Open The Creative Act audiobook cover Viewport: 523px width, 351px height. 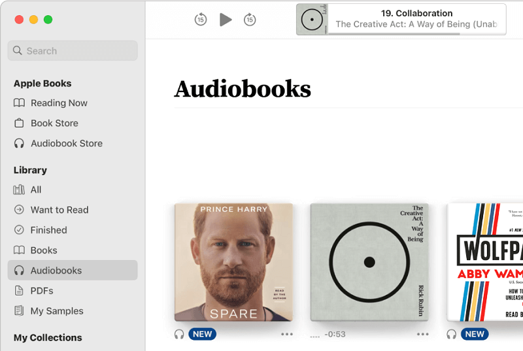point(369,262)
